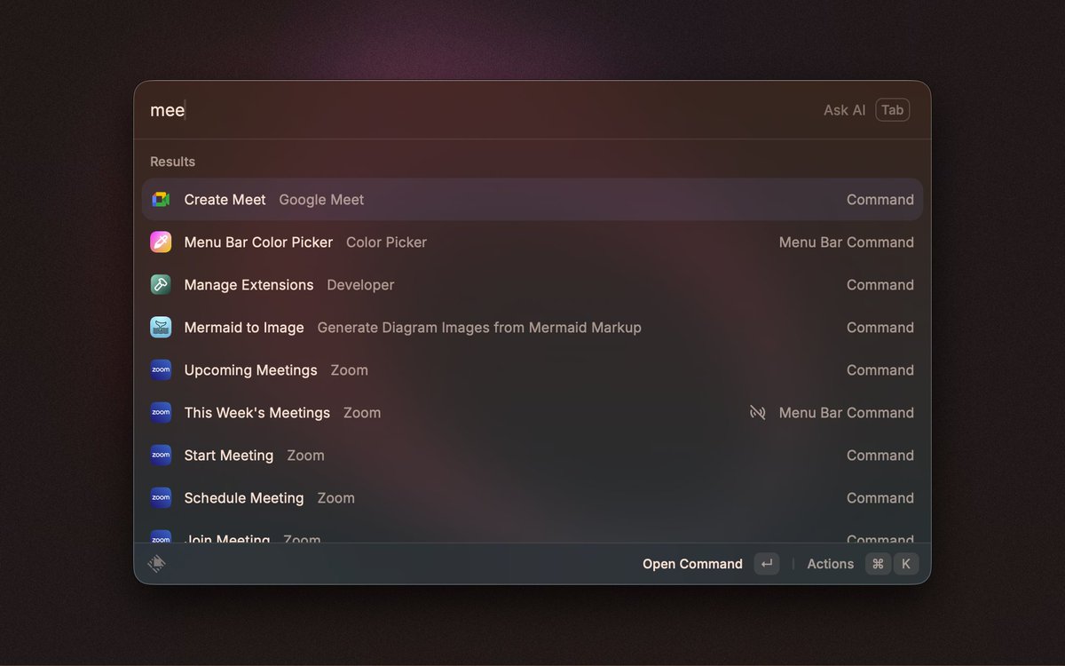Select the Schedule Meeting result
1065x666 pixels.
pyautogui.click(x=532, y=498)
